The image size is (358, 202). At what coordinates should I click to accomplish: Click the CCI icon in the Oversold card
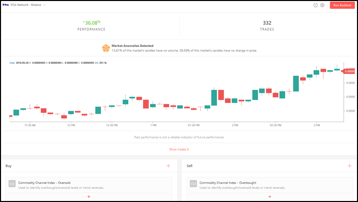[12, 183]
